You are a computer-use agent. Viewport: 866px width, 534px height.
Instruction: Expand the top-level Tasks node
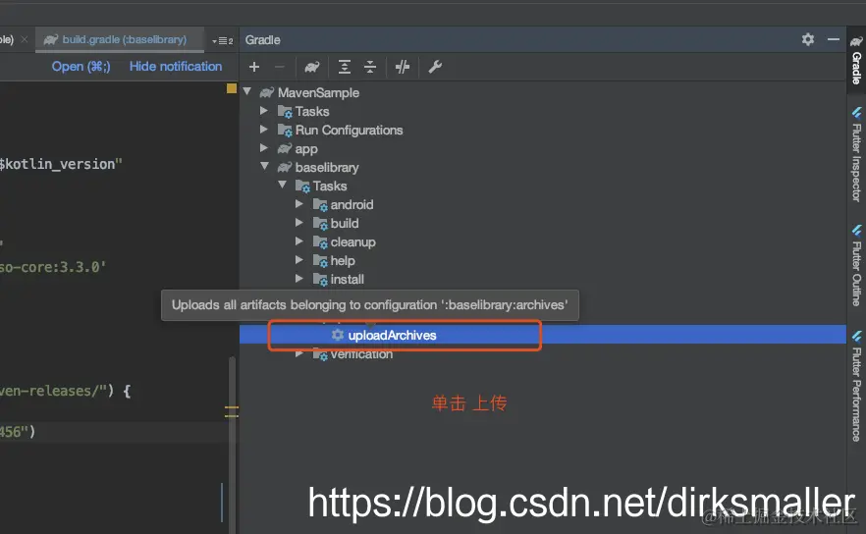(x=264, y=111)
